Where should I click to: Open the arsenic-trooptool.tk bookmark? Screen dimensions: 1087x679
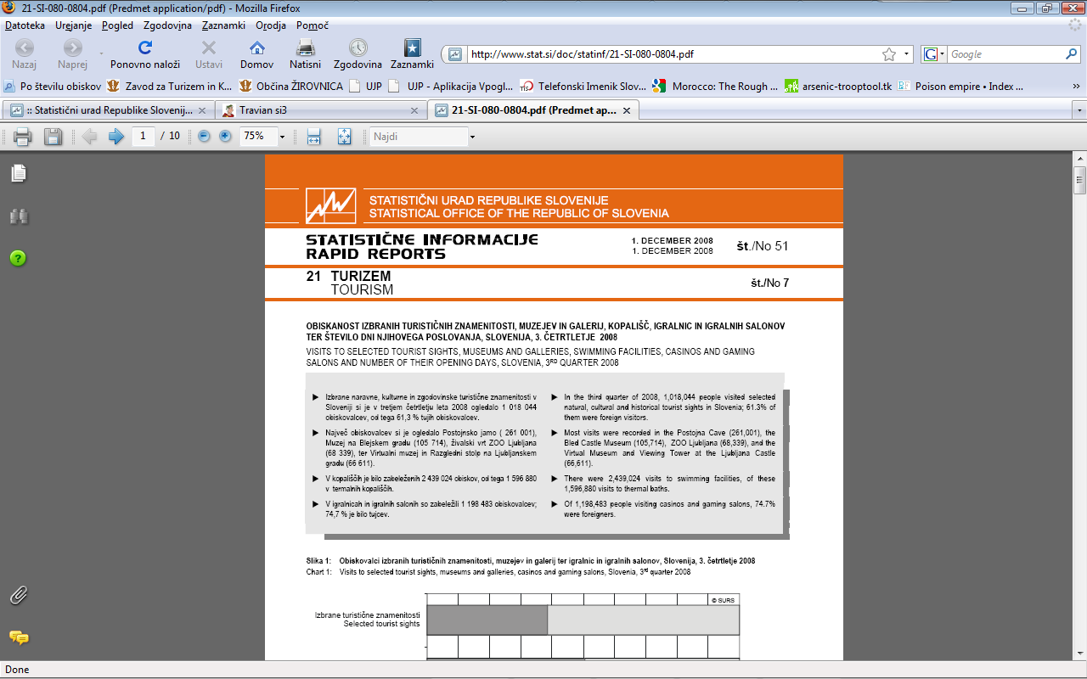[x=839, y=87]
